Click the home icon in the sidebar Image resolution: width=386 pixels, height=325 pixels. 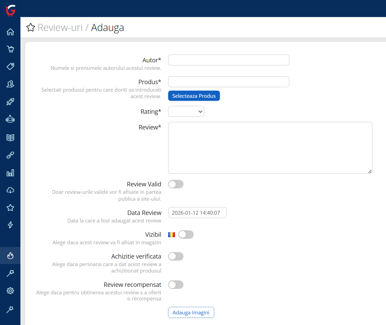pos(10,32)
